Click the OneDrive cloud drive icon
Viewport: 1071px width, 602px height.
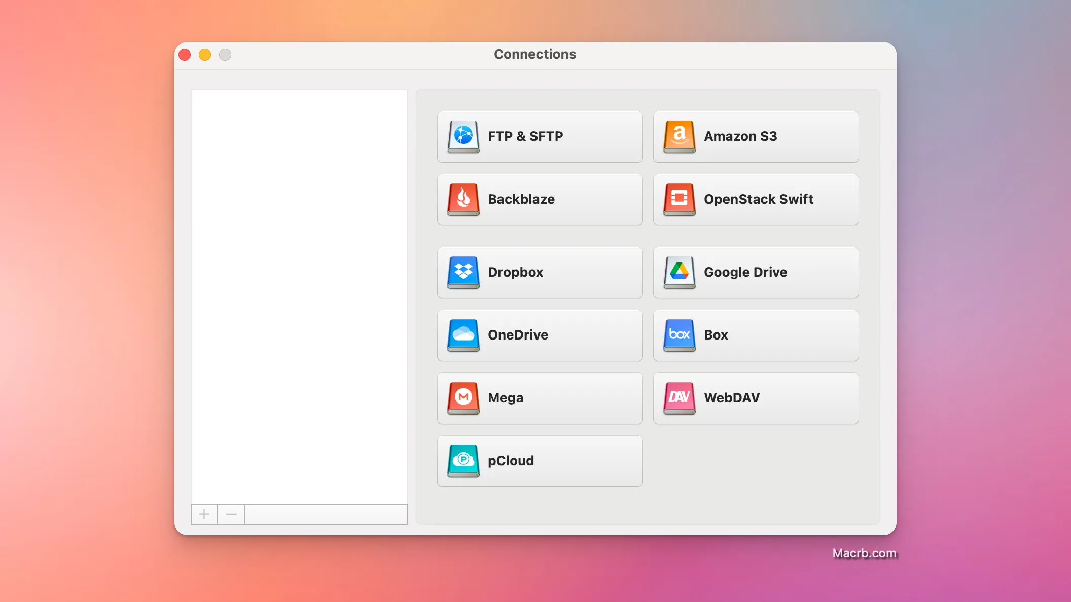point(463,335)
